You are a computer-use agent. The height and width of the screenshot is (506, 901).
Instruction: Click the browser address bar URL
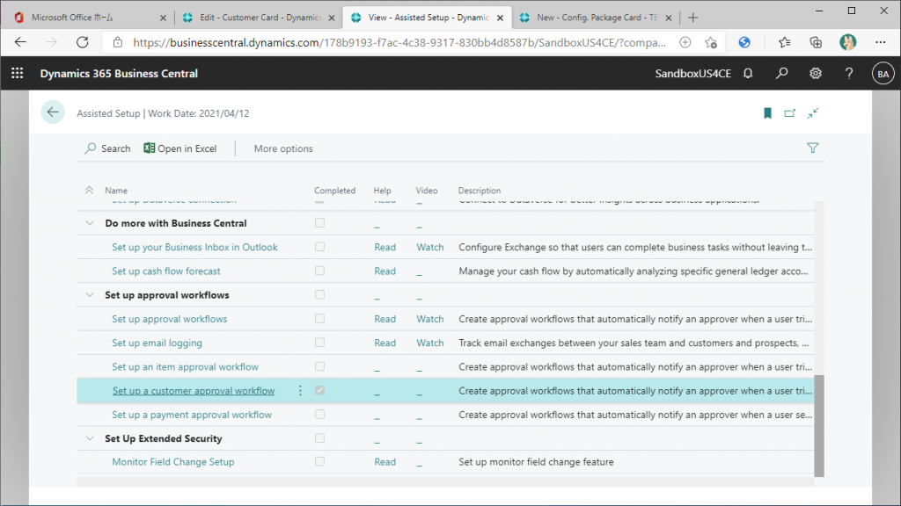[x=399, y=42]
